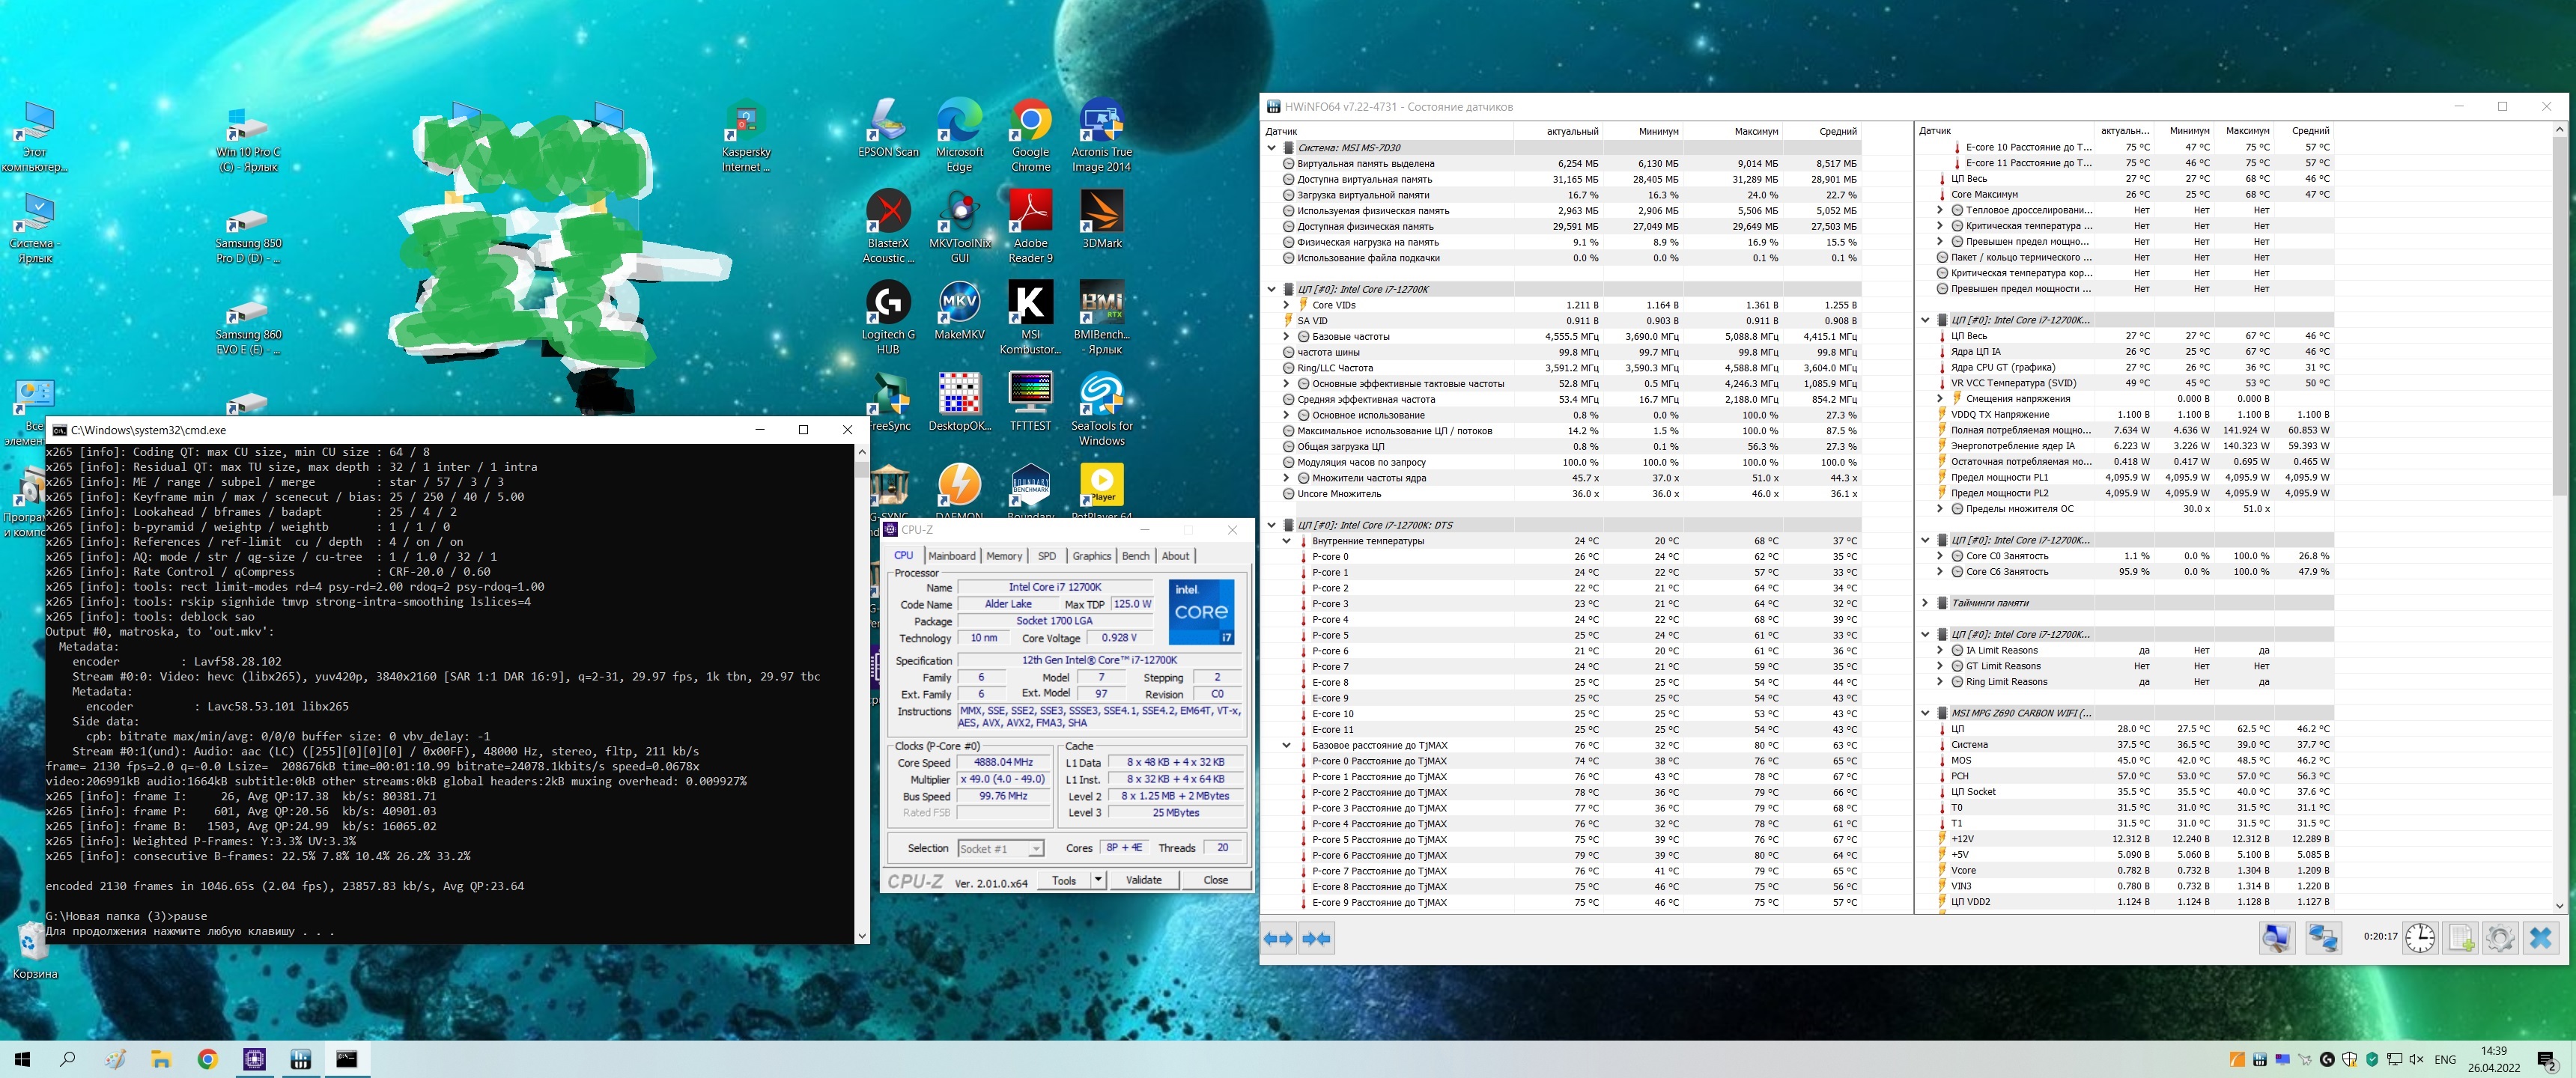The image size is (2576, 1078).
Task: Switch to the Mainboard tab in CPU-Z
Action: tap(951, 556)
